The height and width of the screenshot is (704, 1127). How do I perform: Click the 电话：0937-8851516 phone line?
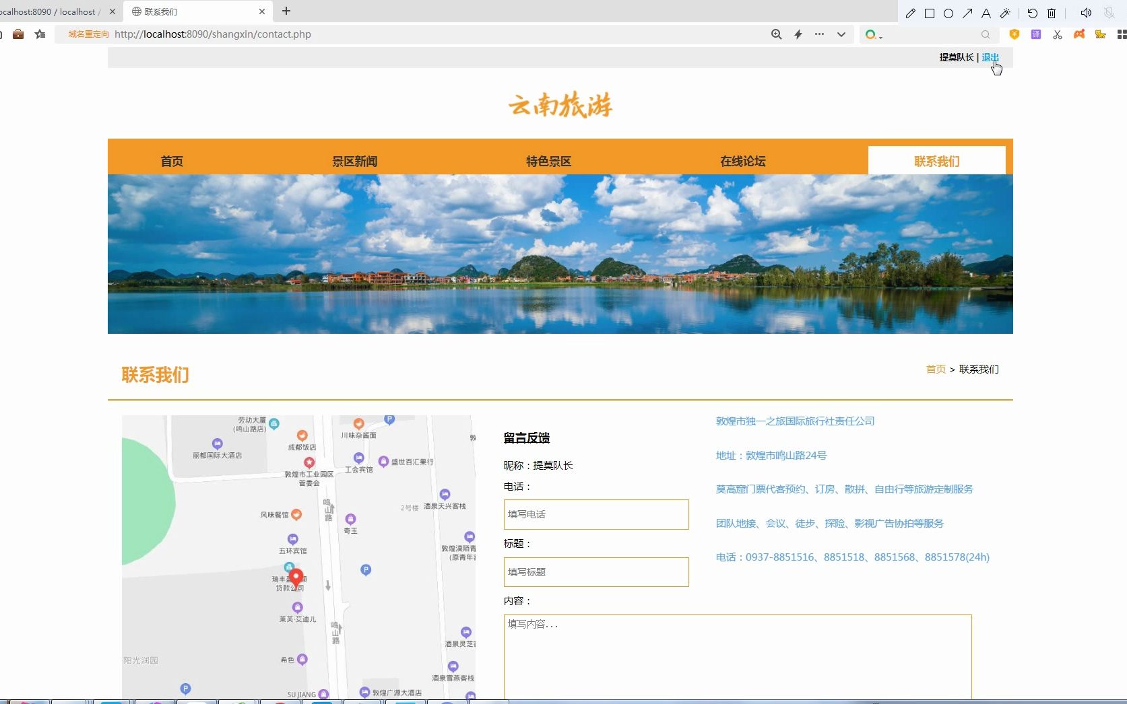pyautogui.click(x=853, y=557)
